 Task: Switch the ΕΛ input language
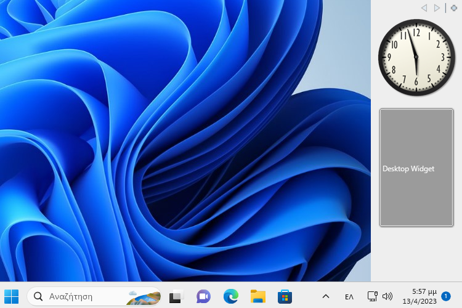coord(349,297)
